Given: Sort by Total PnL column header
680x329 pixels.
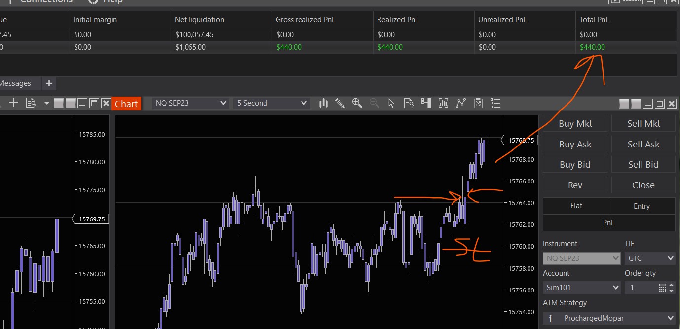Looking at the screenshot, I should pyautogui.click(x=626, y=20).
